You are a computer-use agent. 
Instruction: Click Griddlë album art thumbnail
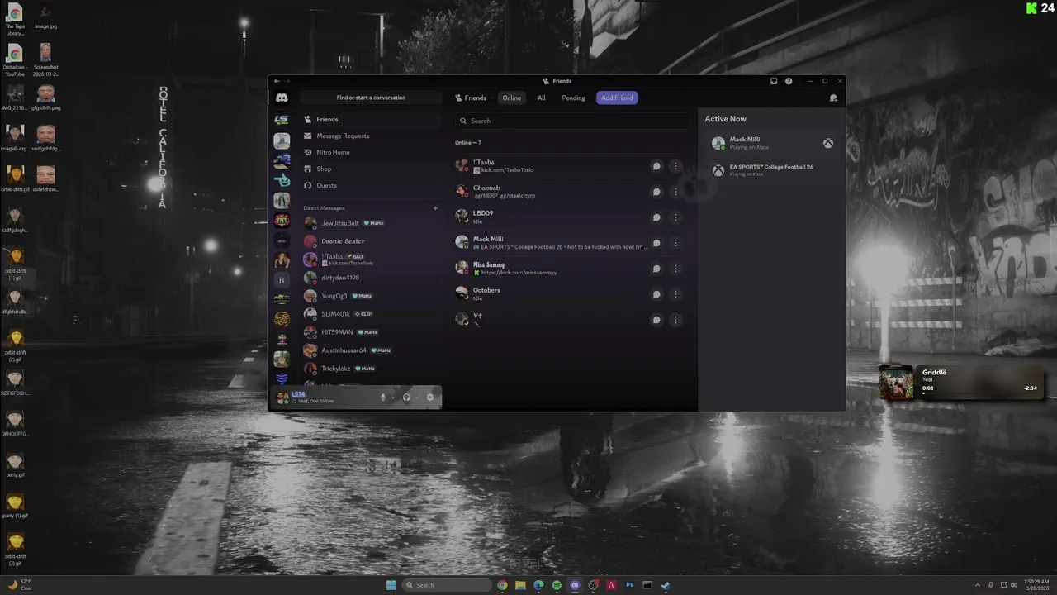point(897,383)
